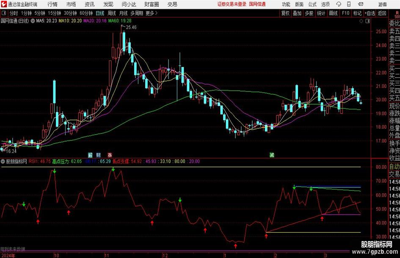
Task: Click the mobile phone icon in top bar
Action: pos(349,4)
